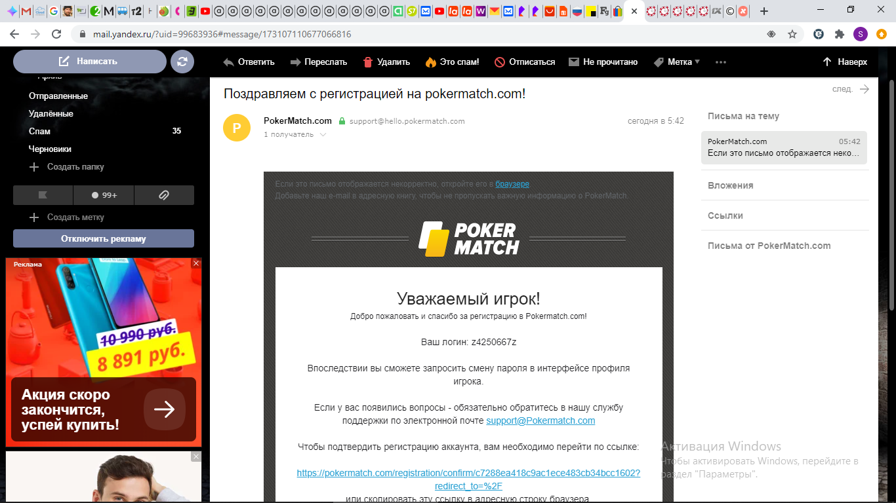Reply to the email with Ответить
The height and width of the screenshot is (503, 896).
[249, 62]
